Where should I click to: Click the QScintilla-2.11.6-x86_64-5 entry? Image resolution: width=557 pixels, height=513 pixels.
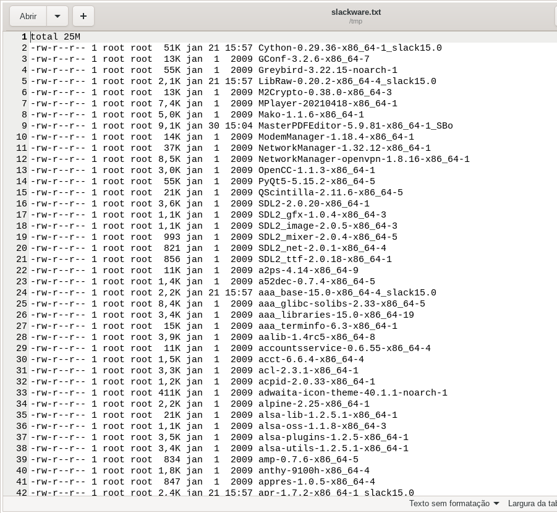(x=330, y=193)
